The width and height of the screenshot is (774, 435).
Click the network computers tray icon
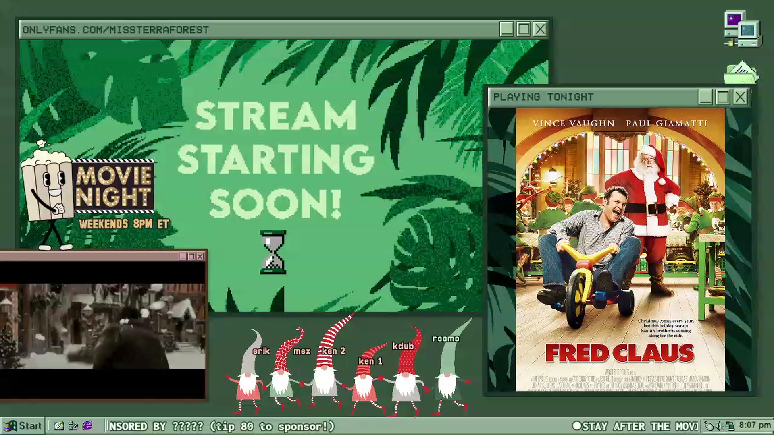[x=729, y=426]
